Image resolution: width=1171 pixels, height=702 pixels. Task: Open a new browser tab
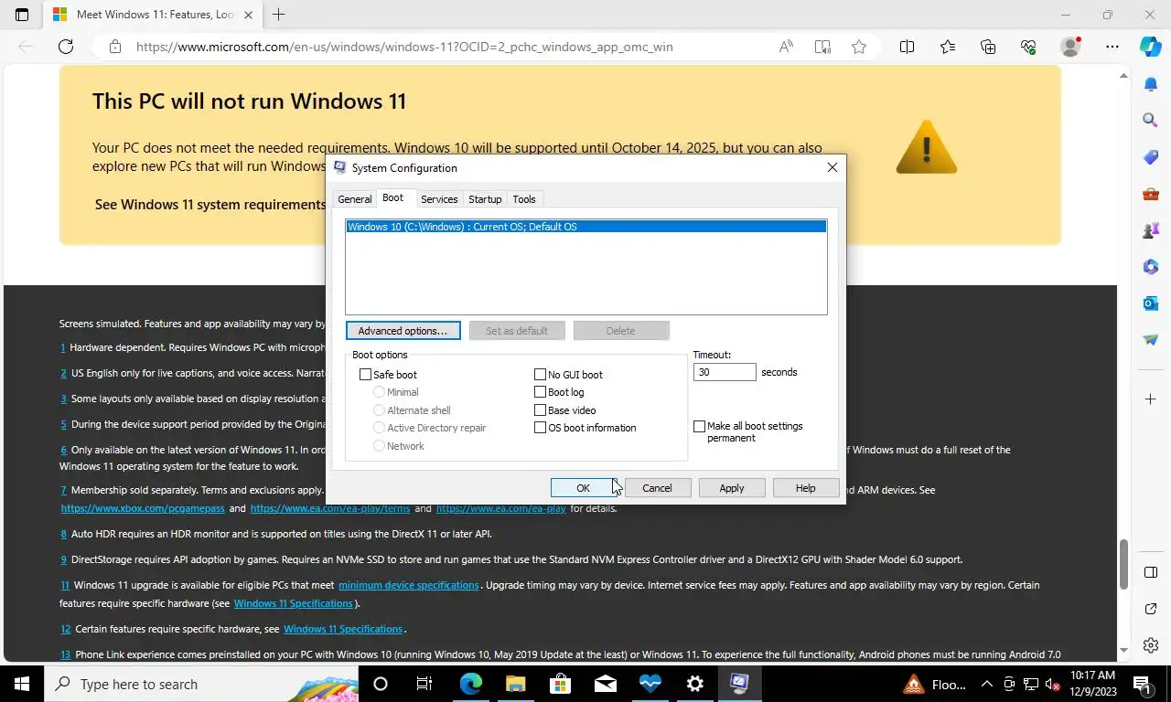point(279,15)
